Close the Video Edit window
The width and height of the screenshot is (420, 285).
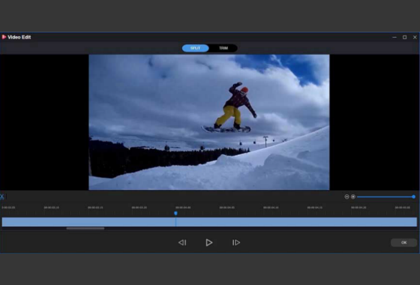pyautogui.click(x=415, y=37)
